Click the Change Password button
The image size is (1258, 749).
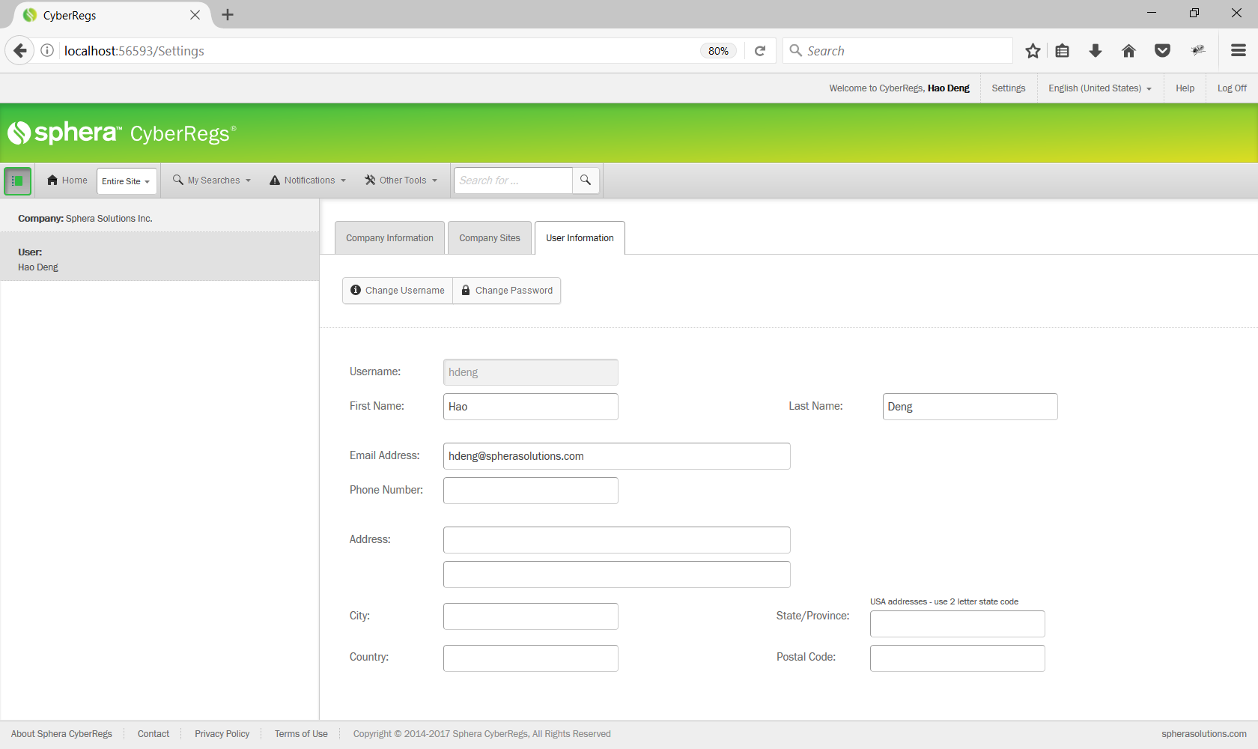(x=507, y=291)
